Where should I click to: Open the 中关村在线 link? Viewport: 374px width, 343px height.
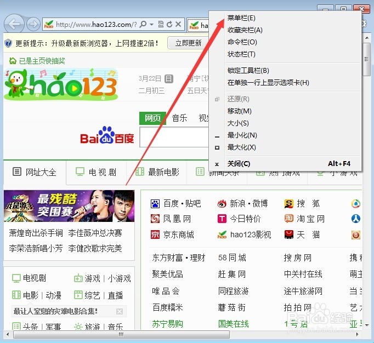click(x=303, y=274)
